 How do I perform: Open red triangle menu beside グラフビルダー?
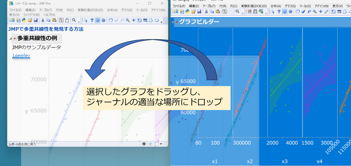(x=177, y=22)
